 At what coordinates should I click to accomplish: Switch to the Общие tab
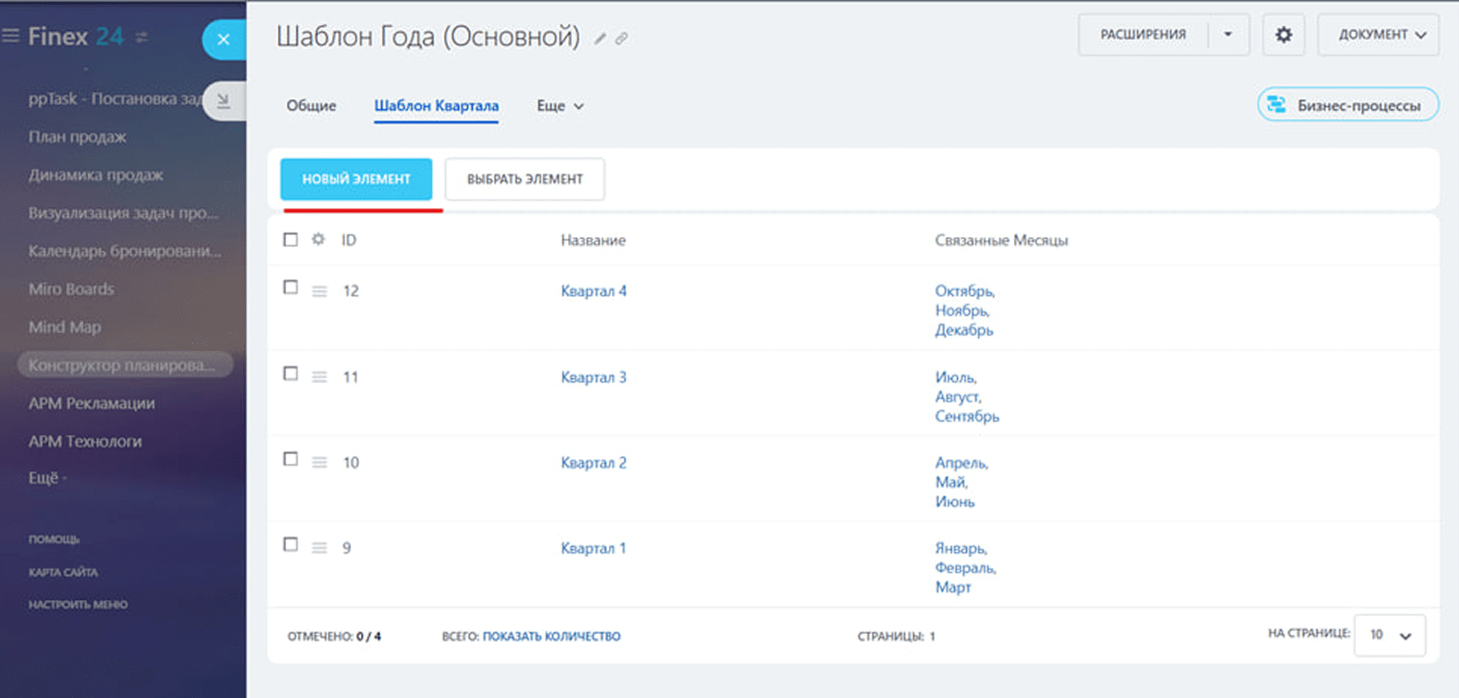tap(311, 106)
